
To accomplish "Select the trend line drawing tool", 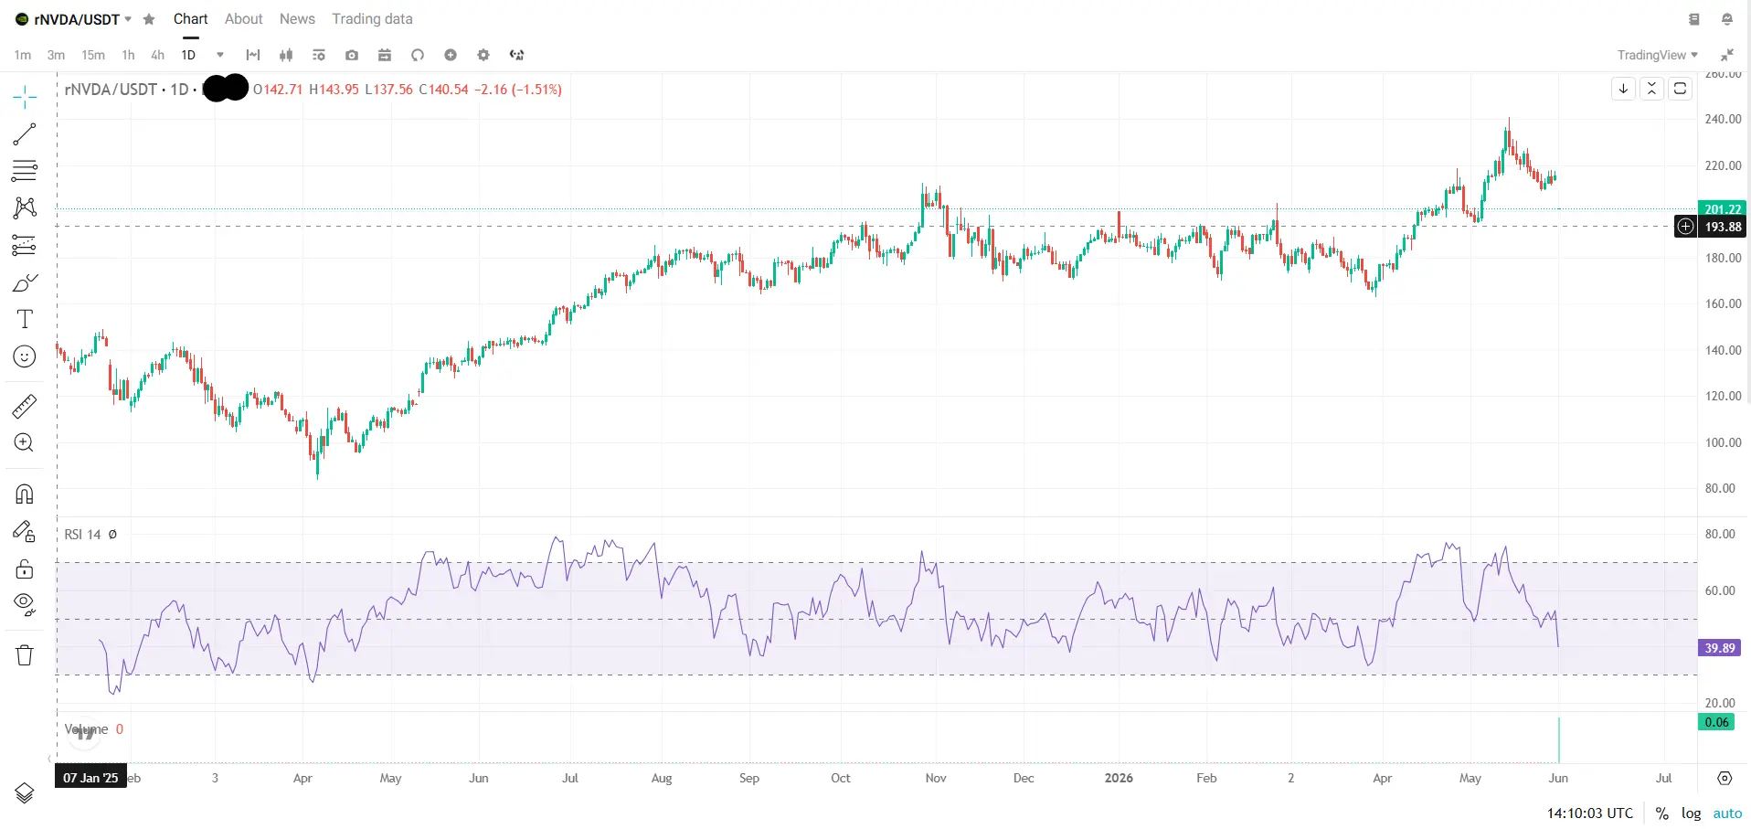I will (25, 133).
